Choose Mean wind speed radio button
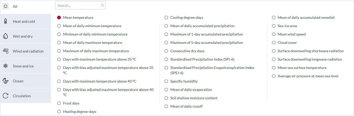Screen dimensions: 354x116 (x=274, y=34)
